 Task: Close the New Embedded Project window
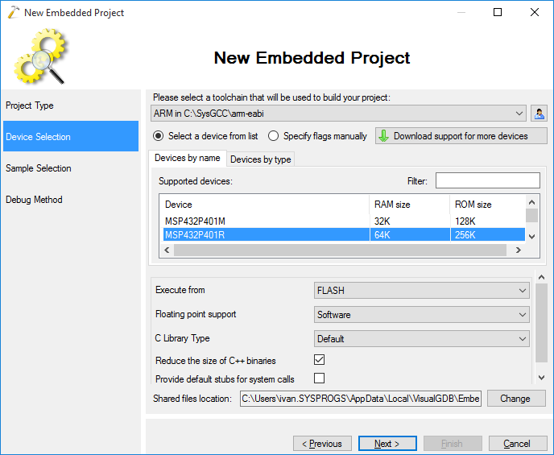[535, 12]
